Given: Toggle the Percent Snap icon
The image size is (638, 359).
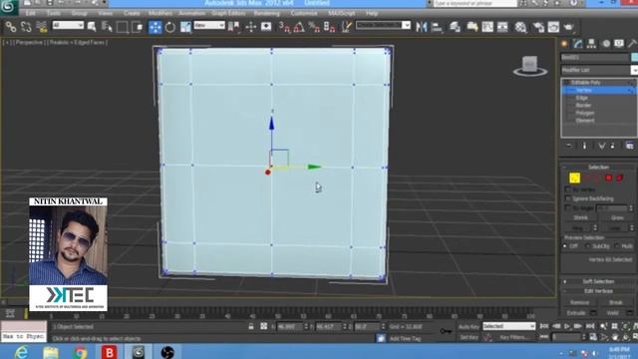Looking at the screenshot, I should pos(314,27).
